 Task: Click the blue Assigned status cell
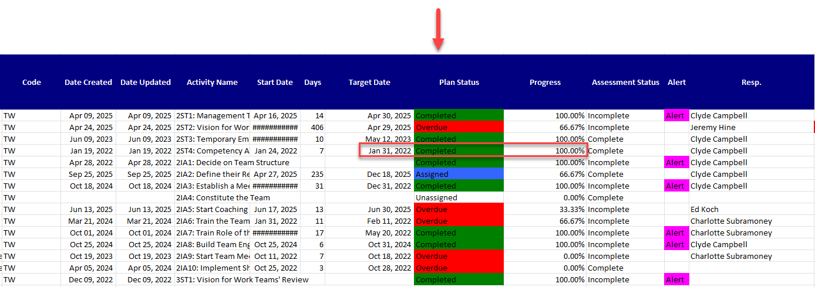(459, 174)
